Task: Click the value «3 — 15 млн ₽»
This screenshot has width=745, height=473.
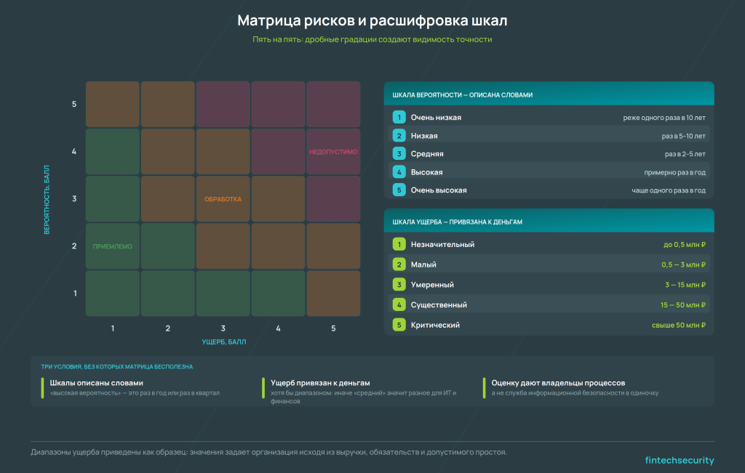Action: click(685, 285)
